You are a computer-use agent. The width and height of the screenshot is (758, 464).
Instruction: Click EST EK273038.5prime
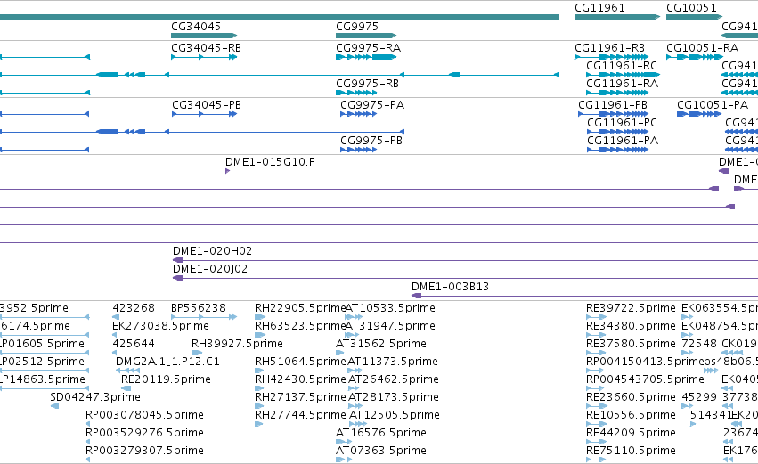coord(160,326)
